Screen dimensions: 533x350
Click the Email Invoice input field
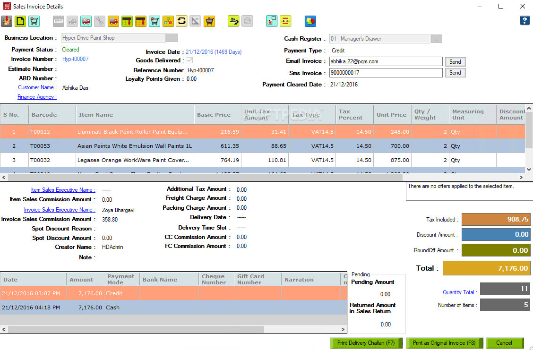tap(386, 61)
